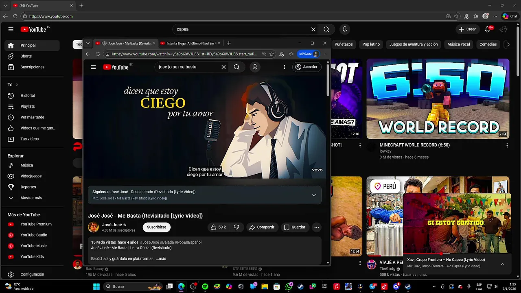Open new tab in InPrivate window
The image size is (521, 293).
pos(229,43)
